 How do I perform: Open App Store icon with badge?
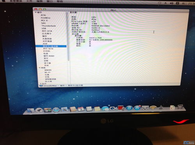click(x=137, y=108)
